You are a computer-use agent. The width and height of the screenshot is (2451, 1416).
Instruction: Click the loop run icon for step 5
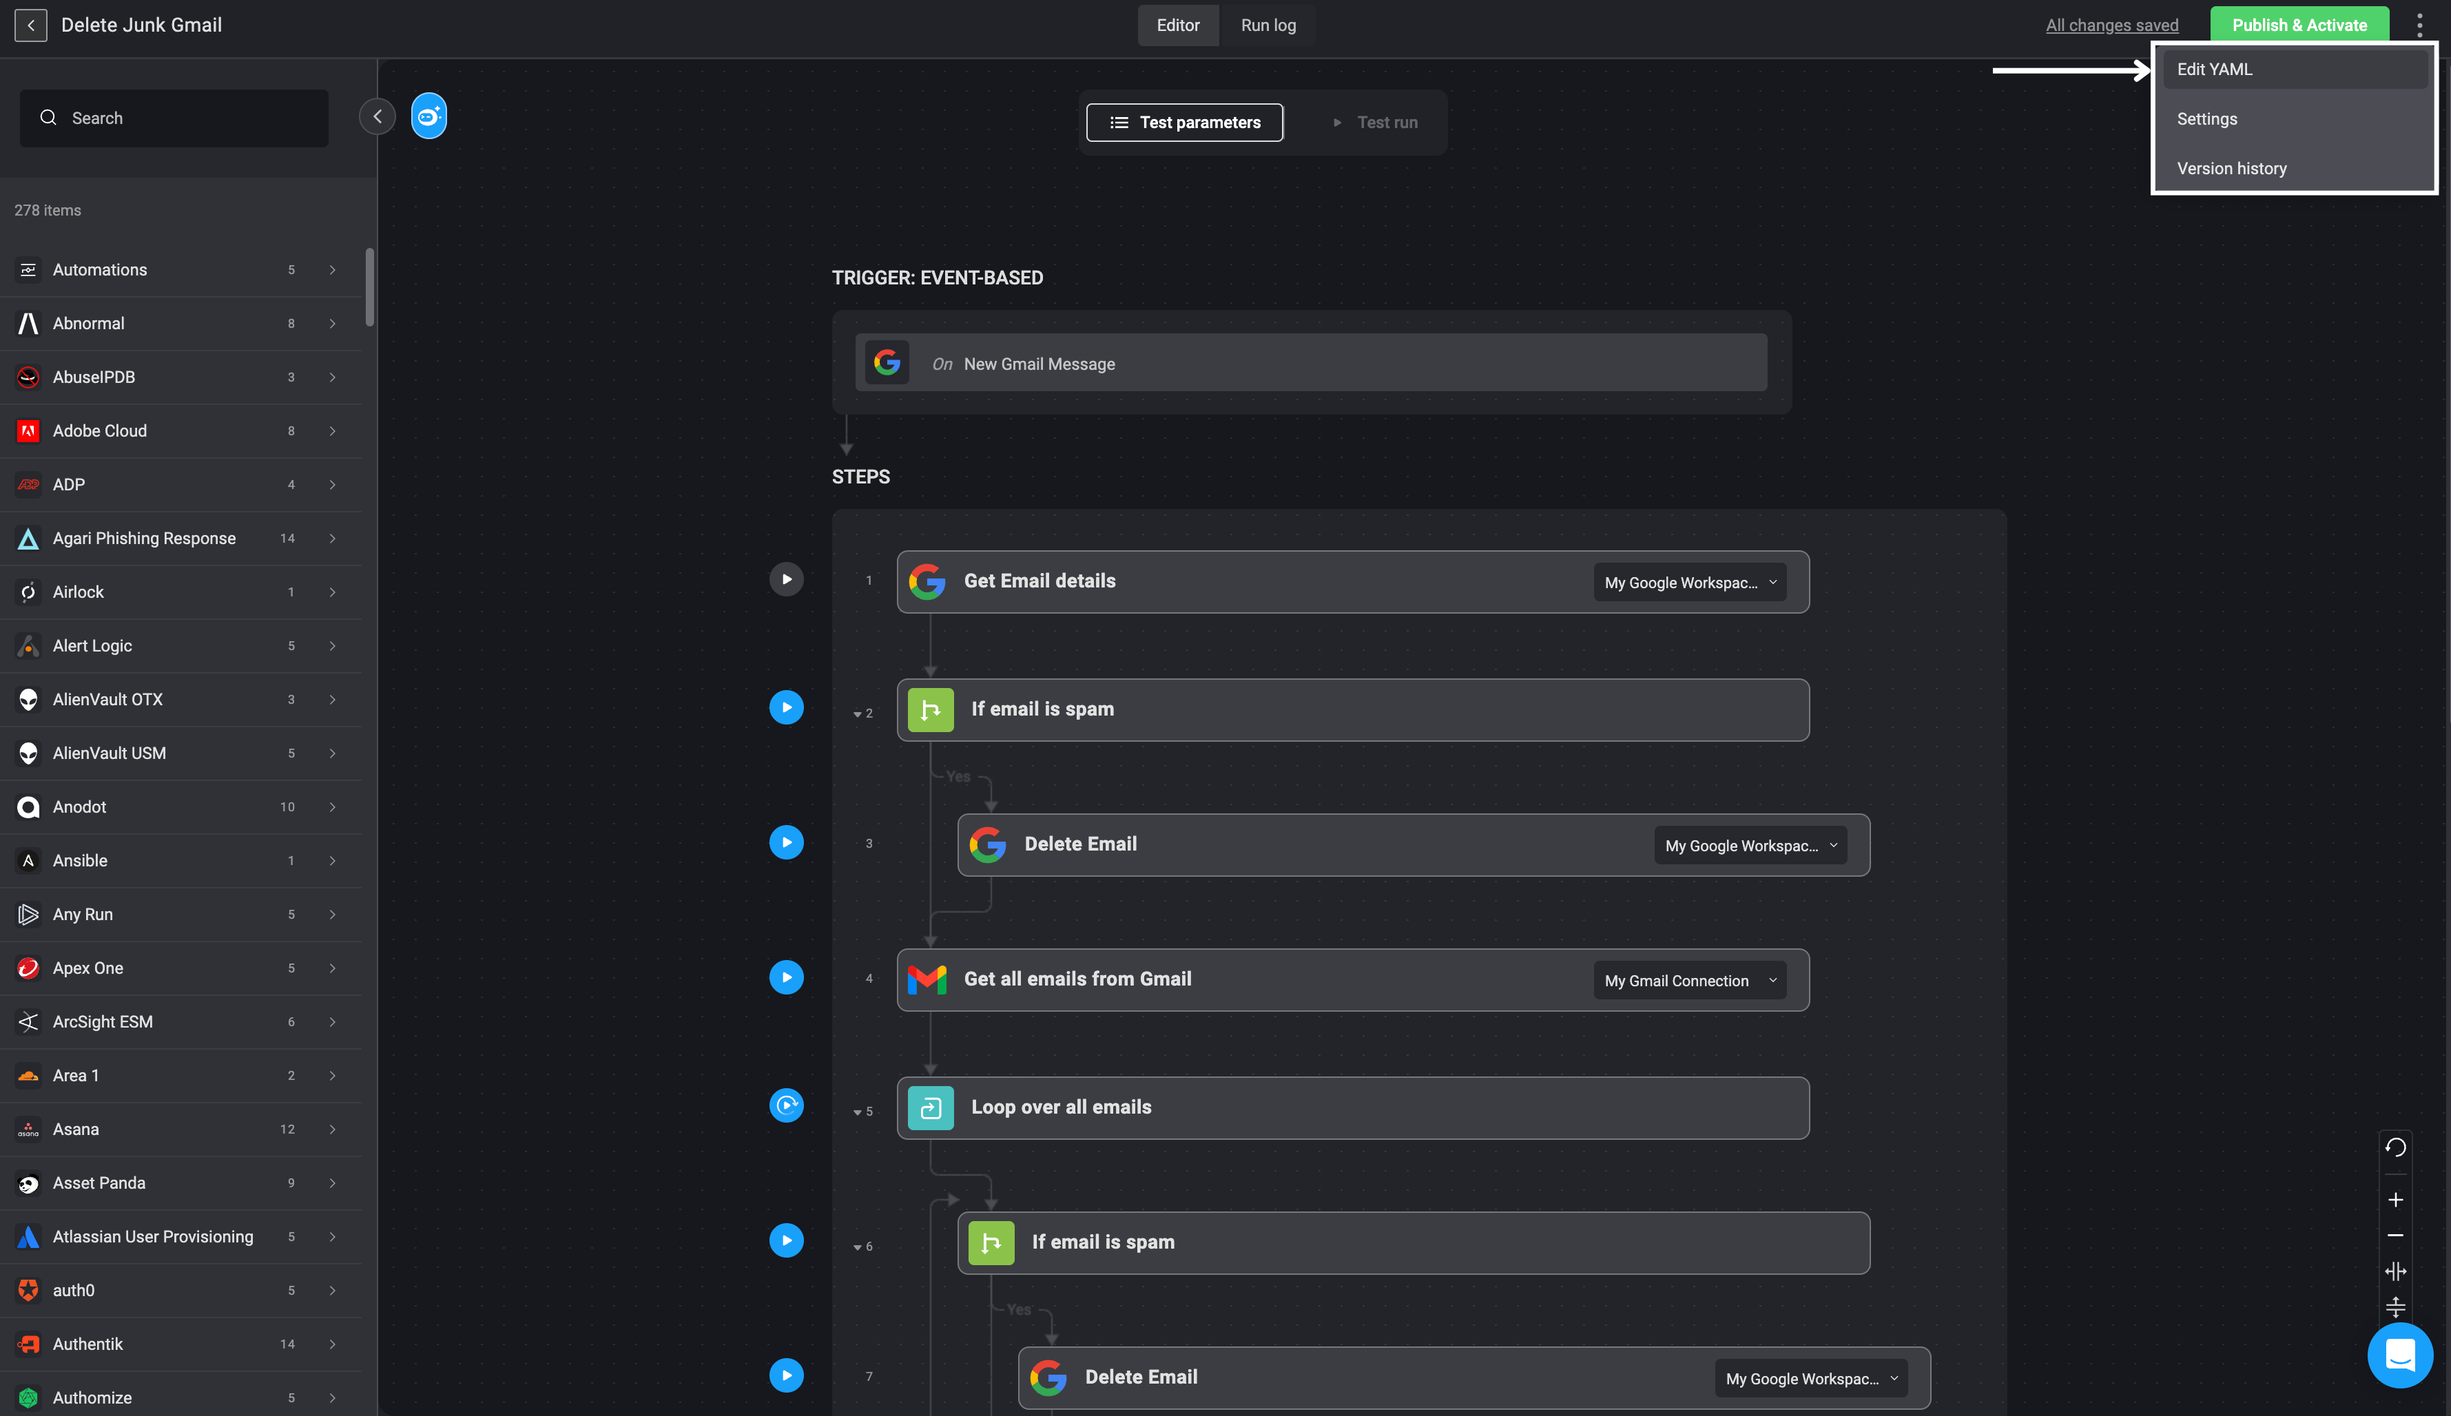pos(786,1106)
